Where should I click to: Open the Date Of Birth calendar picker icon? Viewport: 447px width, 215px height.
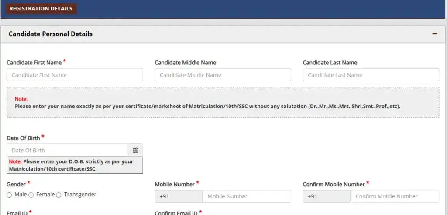click(x=135, y=150)
